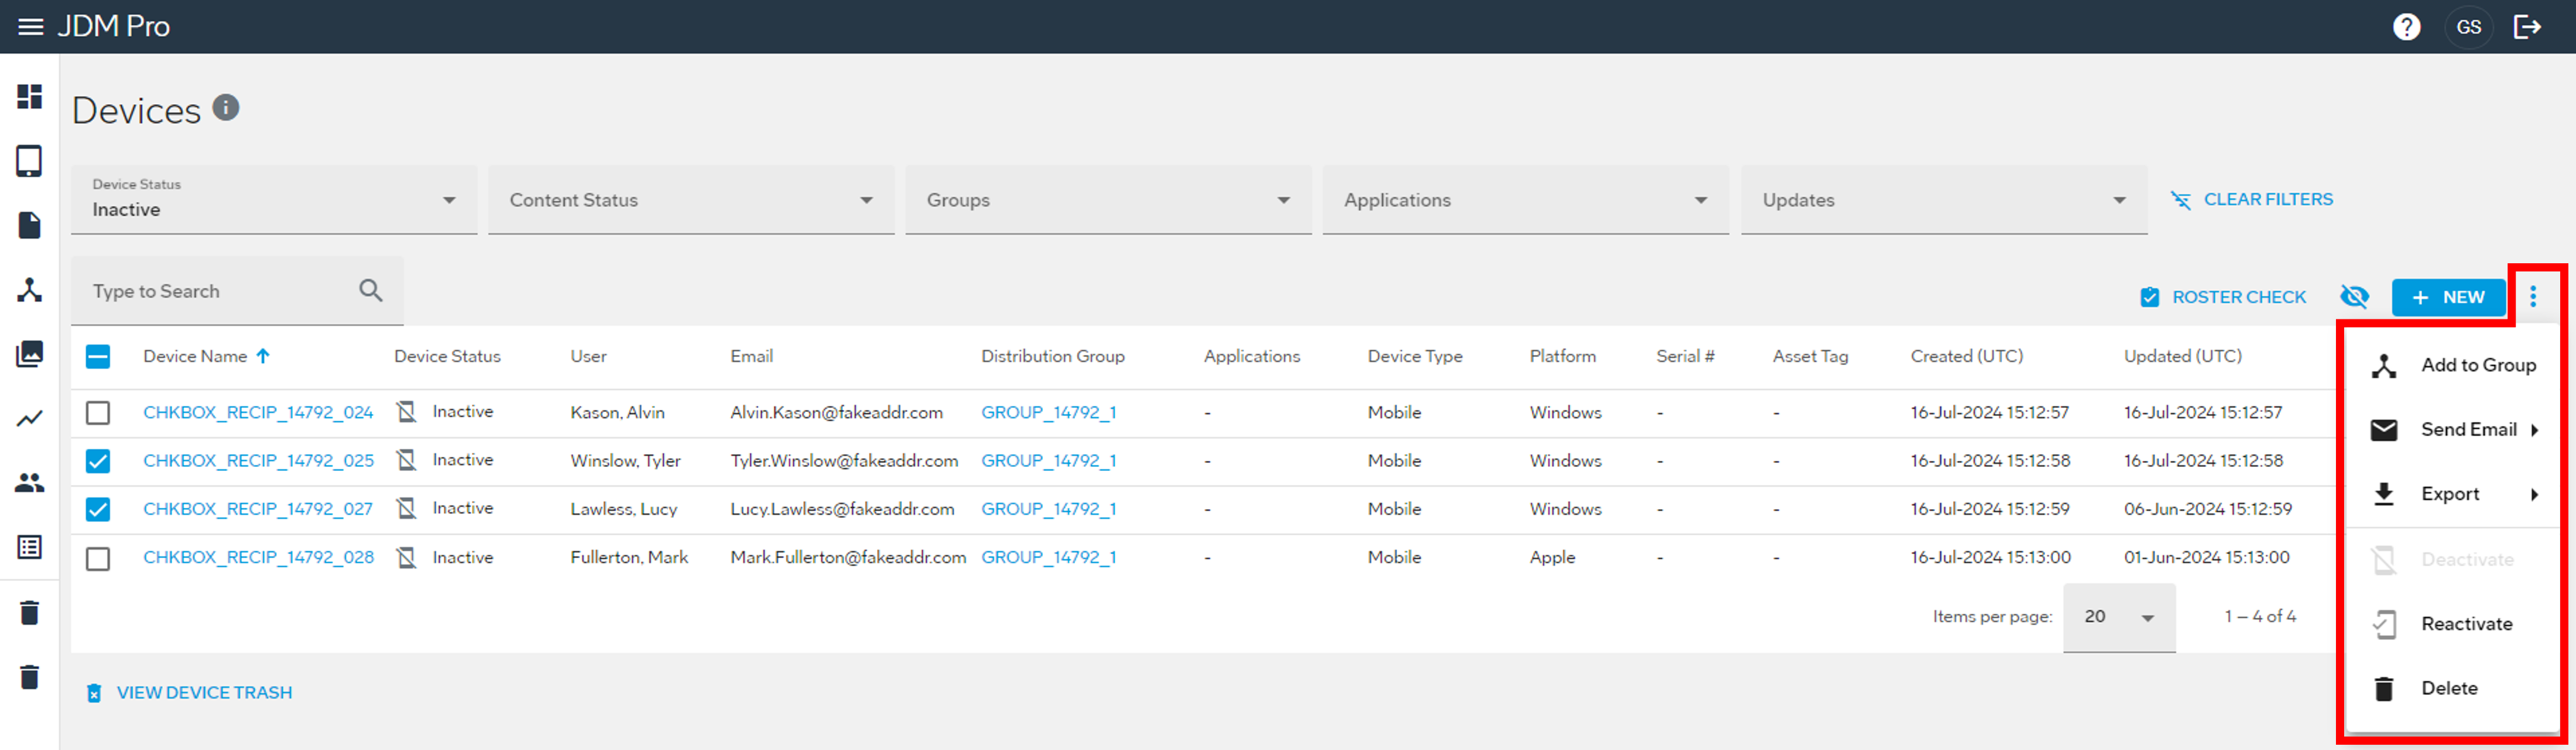Screen dimensions: 2576x750
Task: Choose Delete from the actions menu
Action: (x=2452, y=688)
